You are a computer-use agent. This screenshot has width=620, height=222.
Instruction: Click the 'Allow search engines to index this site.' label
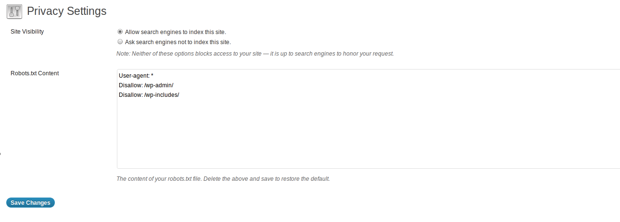pos(175,32)
